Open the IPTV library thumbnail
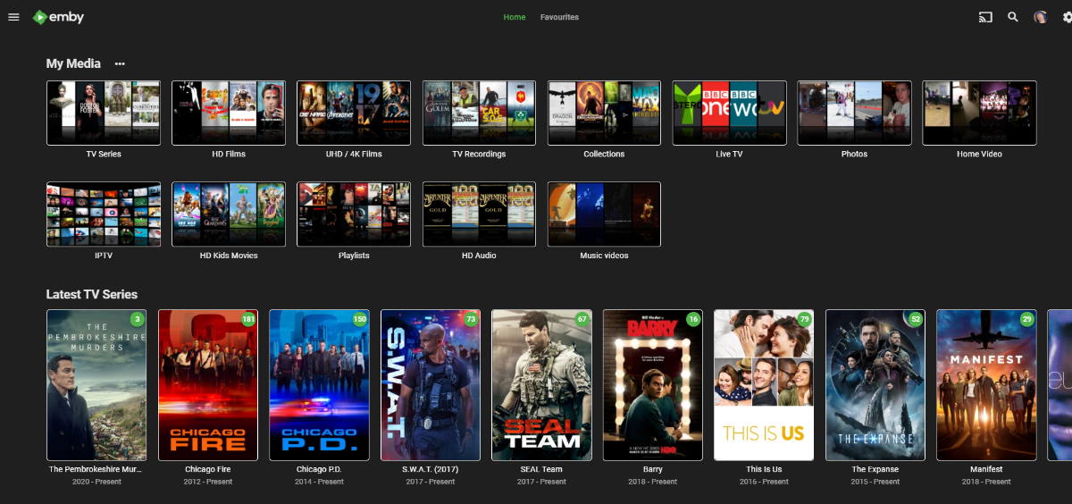The image size is (1072, 504). tap(104, 214)
